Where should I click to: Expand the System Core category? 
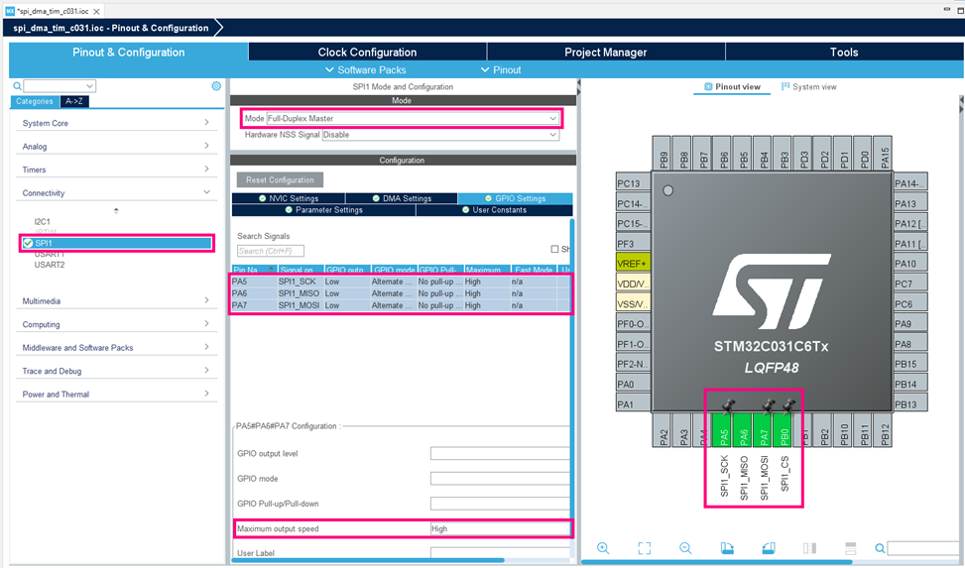tap(116, 123)
